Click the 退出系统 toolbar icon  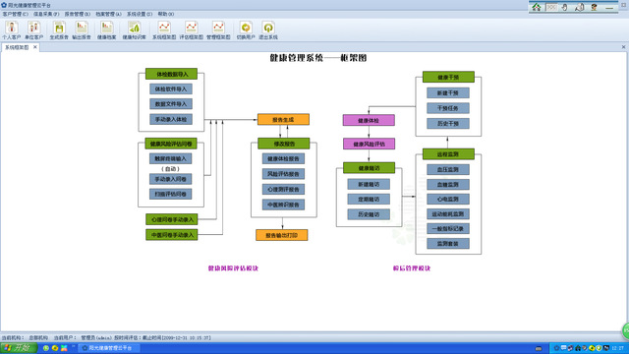point(268,30)
